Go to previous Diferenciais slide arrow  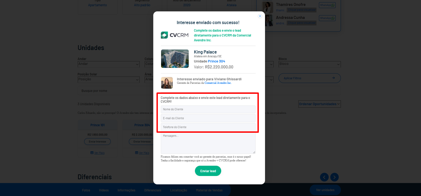point(324,177)
